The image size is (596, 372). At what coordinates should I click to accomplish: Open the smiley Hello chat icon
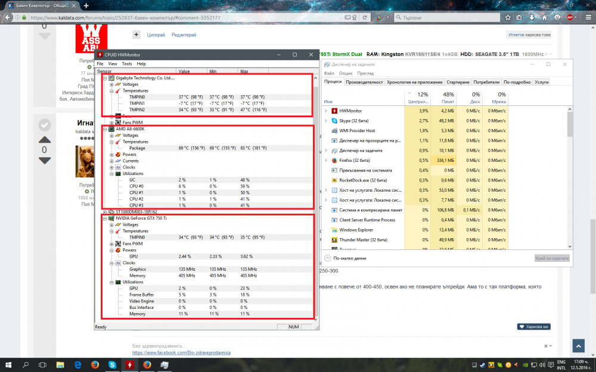click(557, 17)
